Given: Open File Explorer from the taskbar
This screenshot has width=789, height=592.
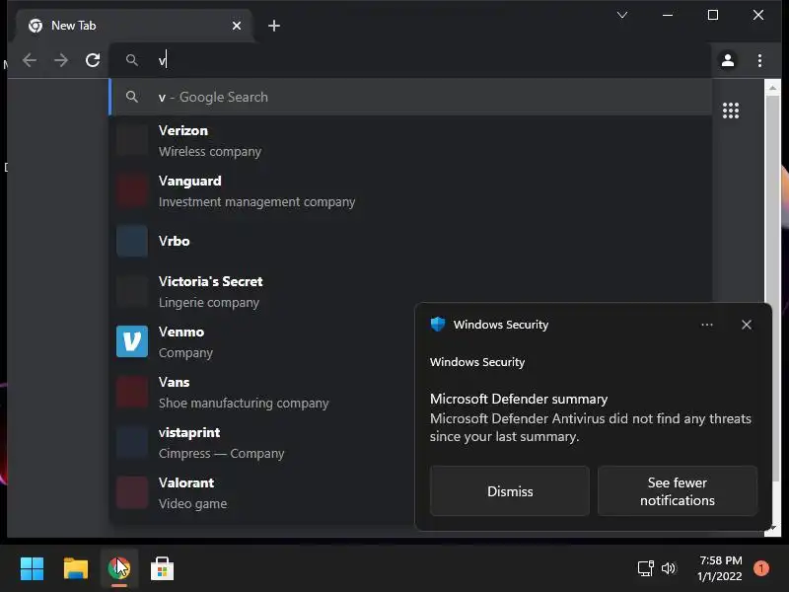Looking at the screenshot, I should (x=76, y=568).
